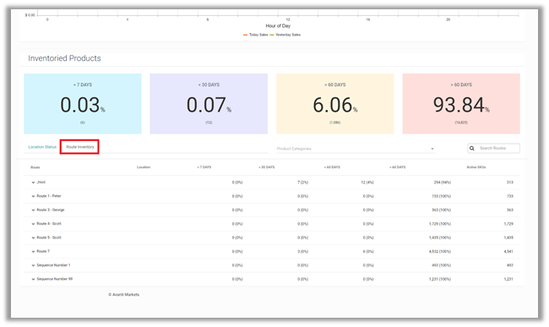Viewport: 549px width, 327px height.
Task: Click the Hour of Day axis label
Action: point(278,26)
